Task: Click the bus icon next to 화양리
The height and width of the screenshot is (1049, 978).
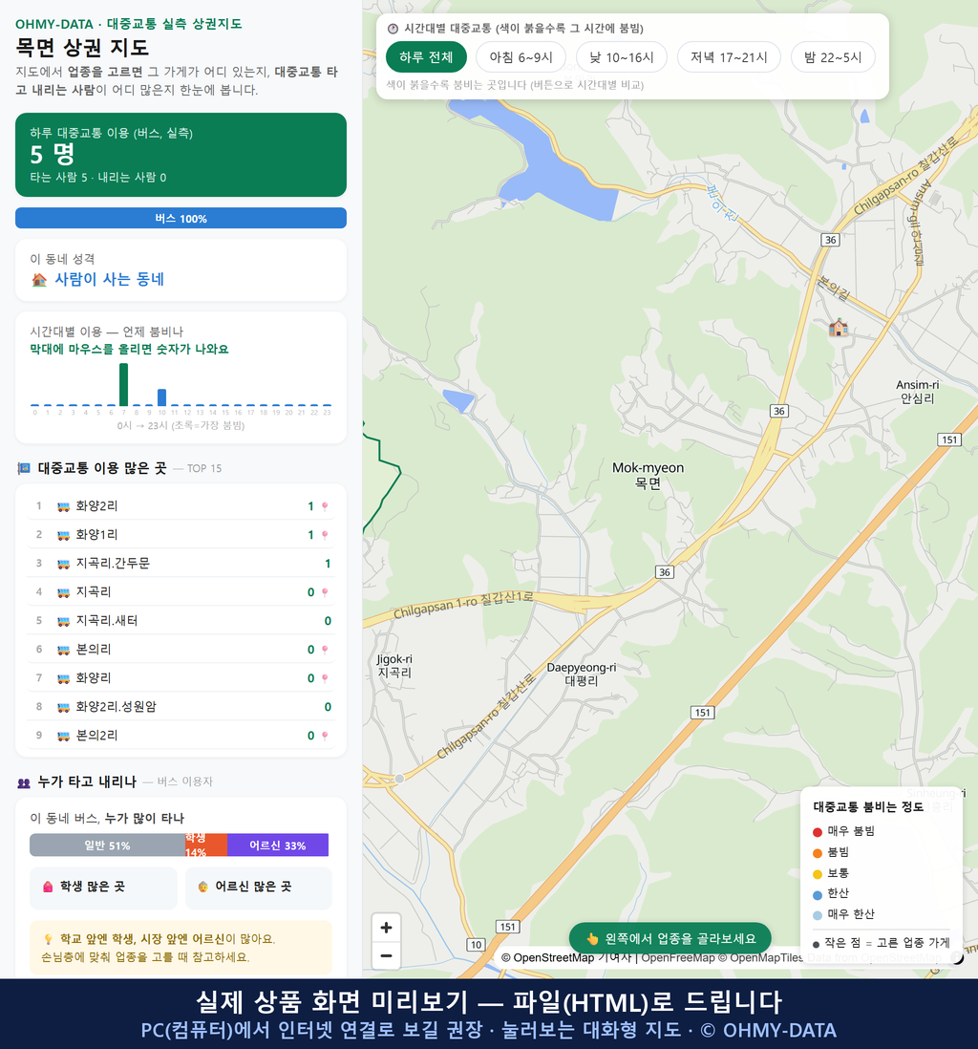Action: [64, 678]
